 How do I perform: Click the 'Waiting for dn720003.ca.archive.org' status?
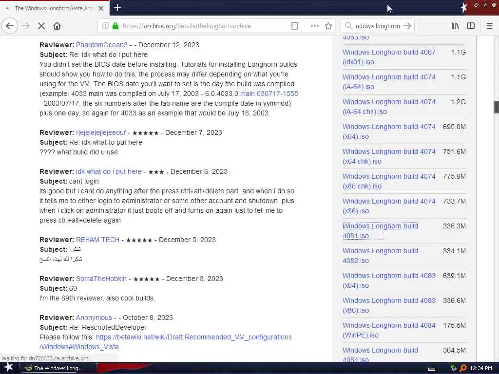coord(47,358)
